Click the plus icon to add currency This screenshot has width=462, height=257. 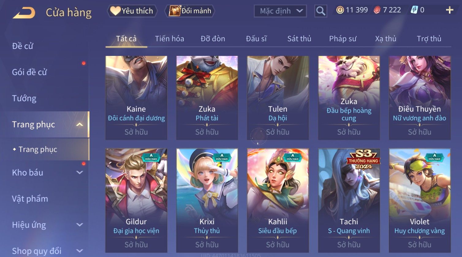(x=449, y=10)
